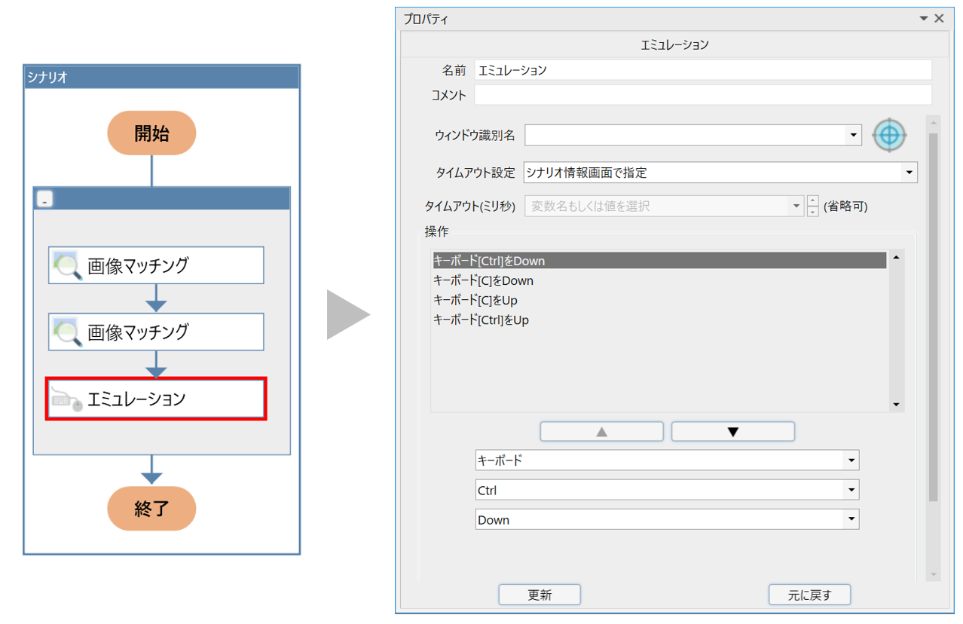This screenshot has height=624, width=963.
Task: Click into the コメント input field
Action: pyautogui.click(x=702, y=95)
